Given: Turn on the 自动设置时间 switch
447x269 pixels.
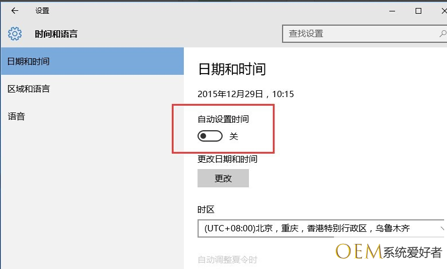Looking at the screenshot, I should coord(210,136).
